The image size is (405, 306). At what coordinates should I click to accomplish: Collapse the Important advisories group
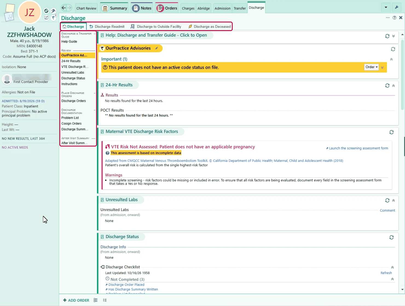click(391, 59)
